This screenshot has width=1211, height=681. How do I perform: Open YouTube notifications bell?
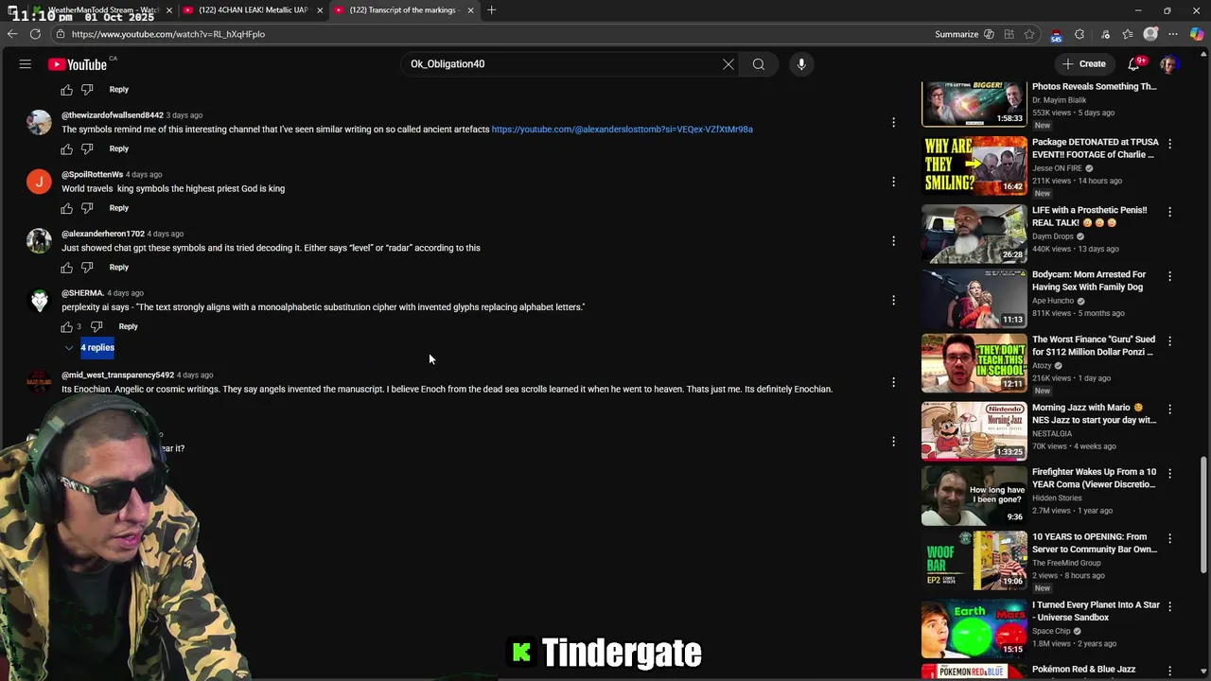point(1133,64)
